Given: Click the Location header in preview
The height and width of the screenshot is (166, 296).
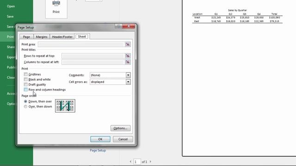Looking at the screenshot, I should pos(197,14).
